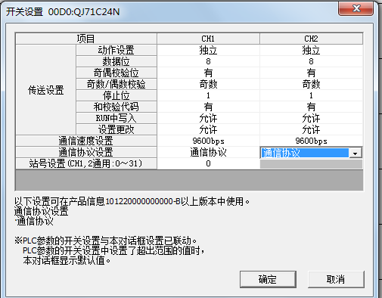The width and height of the screenshot is (382, 298).
Task: Select the CH1 动作设置 cell showing 独立
Action: pyautogui.click(x=208, y=50)
